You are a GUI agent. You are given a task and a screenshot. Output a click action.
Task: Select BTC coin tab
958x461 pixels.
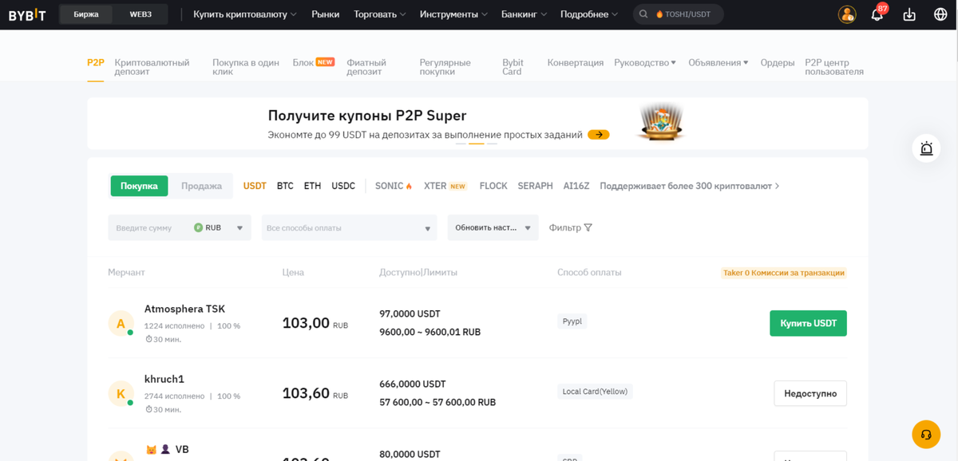pos(285,186)
